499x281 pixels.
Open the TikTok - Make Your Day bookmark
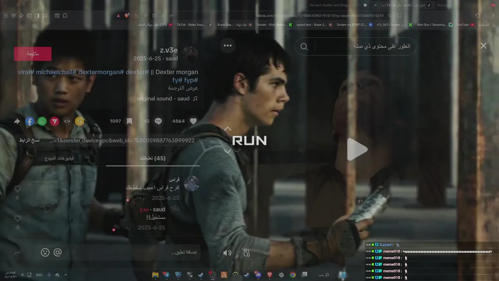pos(194,25)
